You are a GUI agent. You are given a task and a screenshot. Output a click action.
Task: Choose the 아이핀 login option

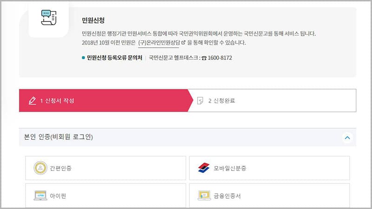click(x=106, y=196)
